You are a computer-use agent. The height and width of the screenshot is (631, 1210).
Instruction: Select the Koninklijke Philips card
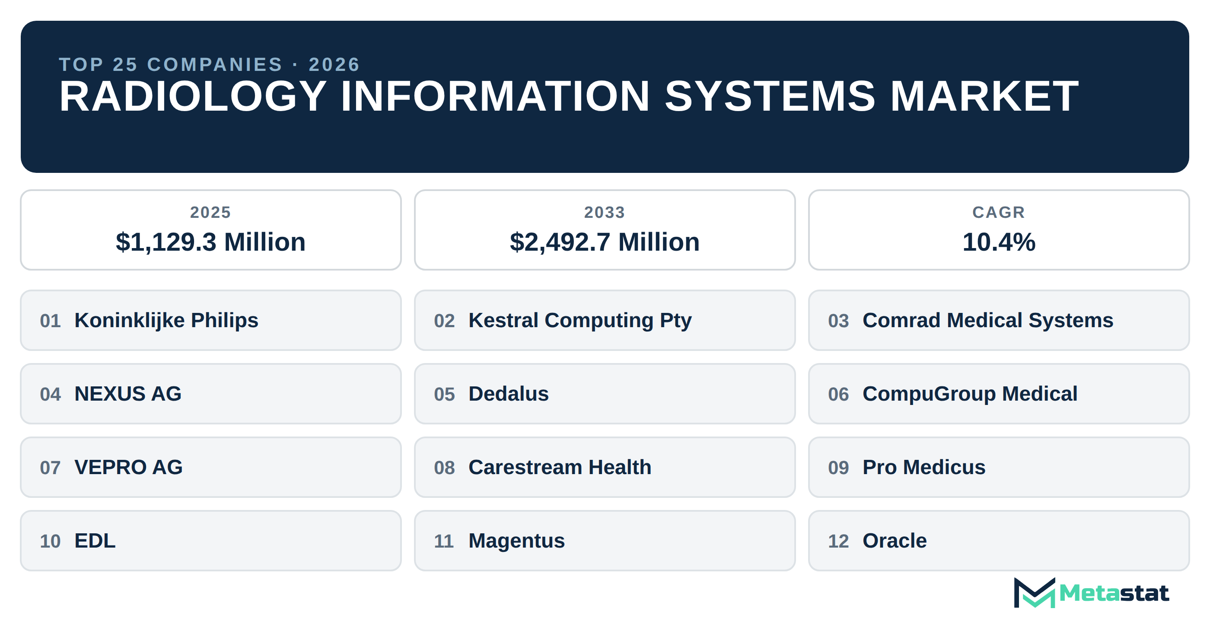[210, 320]
